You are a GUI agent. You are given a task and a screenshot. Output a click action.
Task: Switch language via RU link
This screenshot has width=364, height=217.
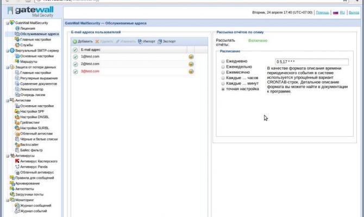coord(342,12)
